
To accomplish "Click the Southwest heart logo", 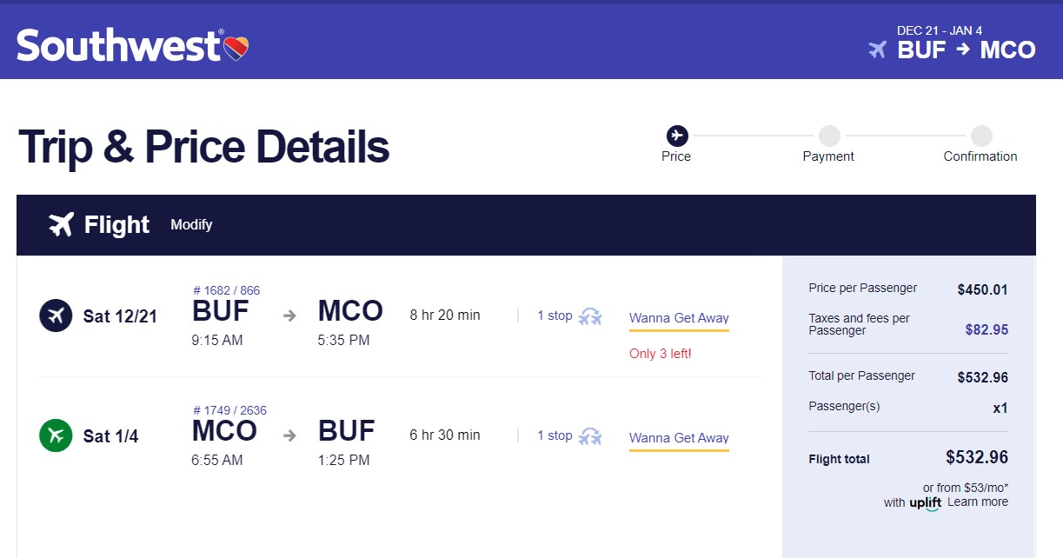I will coord(236,48).
